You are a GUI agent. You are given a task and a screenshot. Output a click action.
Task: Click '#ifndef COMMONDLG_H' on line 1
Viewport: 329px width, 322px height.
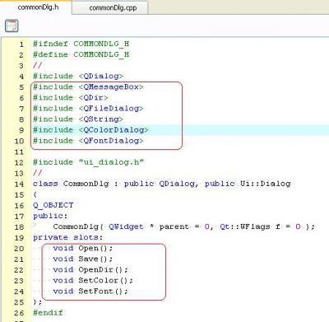(x=81, y=44)
